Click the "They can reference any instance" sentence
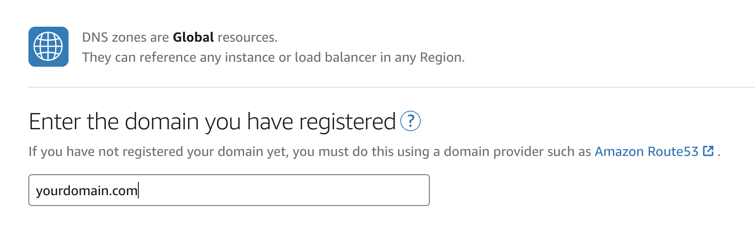The width and height of the screenshot is (755, 226). [273, 57]
